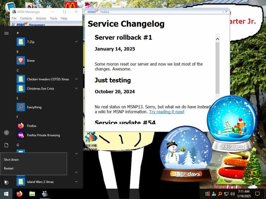Click the letter E section header
The width and height of the screenshot is (266, 199).
[x=17, y=98]
